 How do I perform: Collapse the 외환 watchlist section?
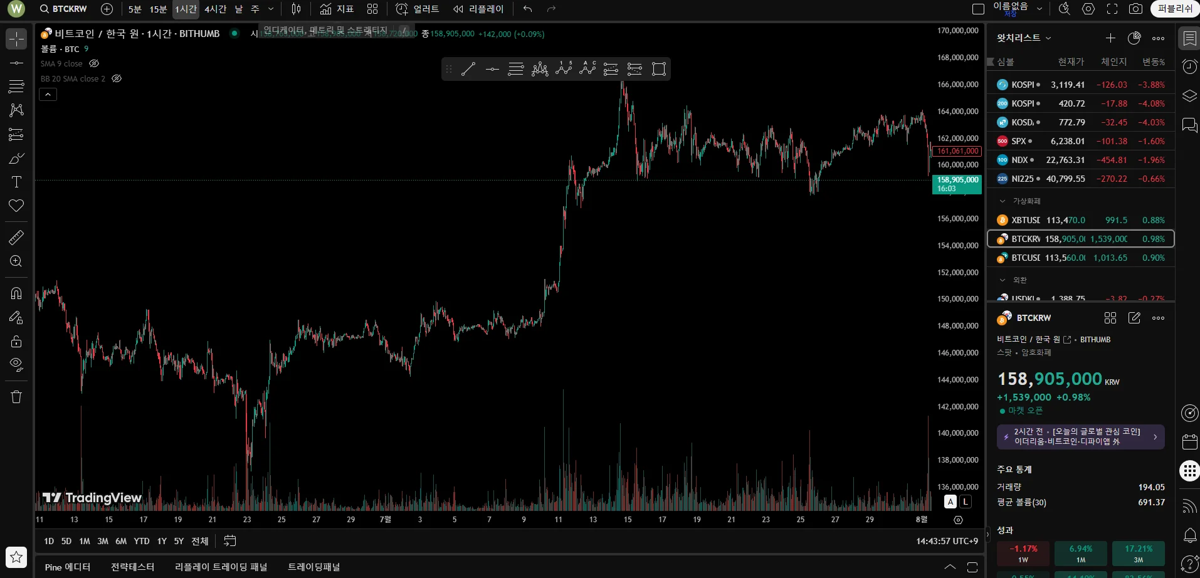[1003, 280]
